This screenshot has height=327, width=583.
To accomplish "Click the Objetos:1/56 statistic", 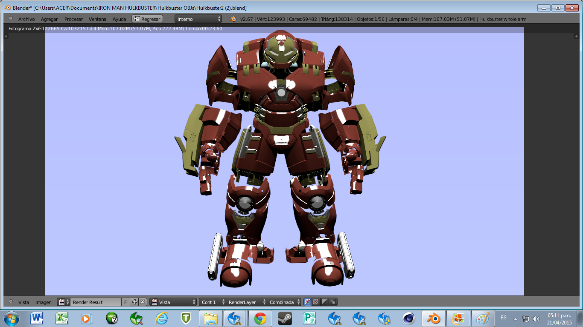I will click(371, 19).
